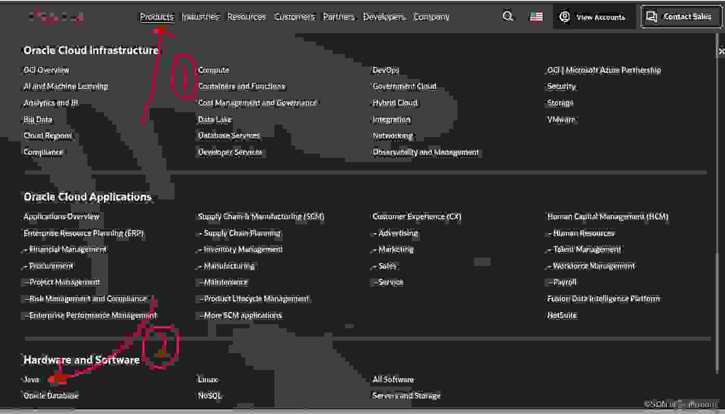Open the Products menu
The image size is (725, 414).
(156, 17)
